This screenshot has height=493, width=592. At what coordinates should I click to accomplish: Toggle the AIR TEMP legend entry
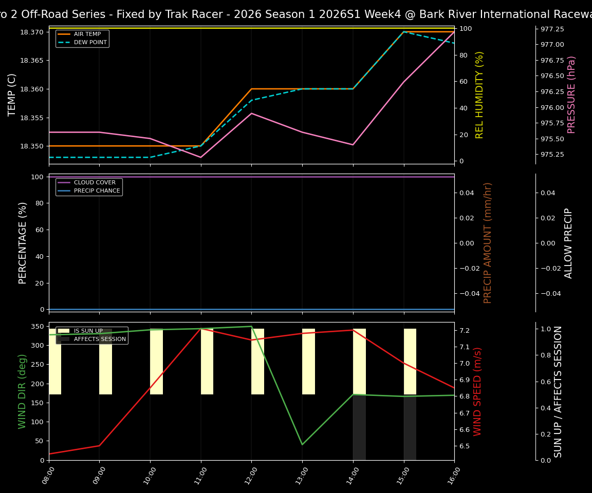point(84,33)
